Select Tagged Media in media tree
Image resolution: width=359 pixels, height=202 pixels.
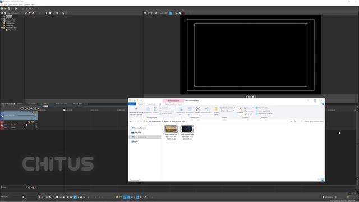point(11,21)
